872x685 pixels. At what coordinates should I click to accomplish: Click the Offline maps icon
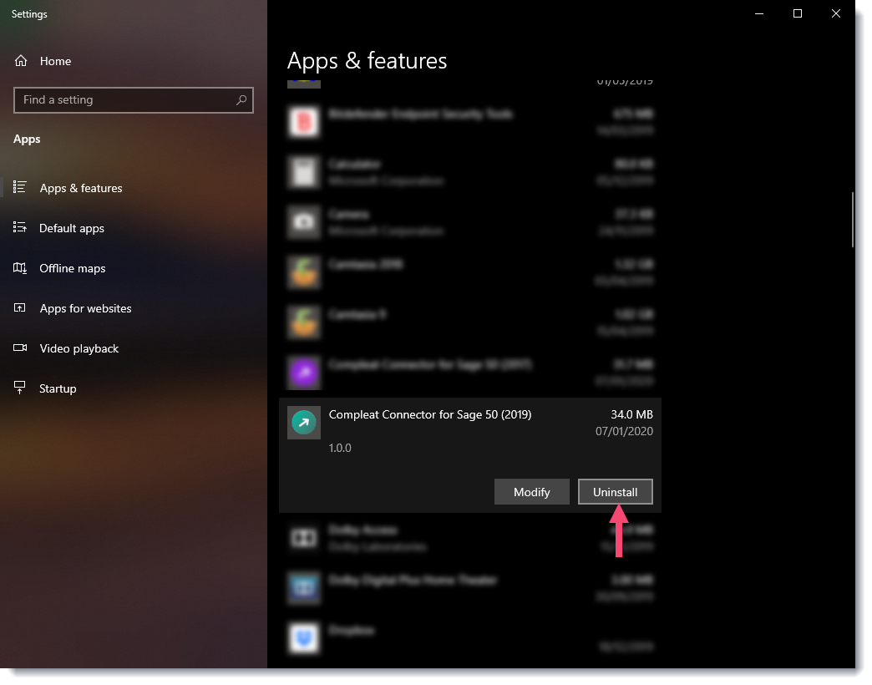20,268
